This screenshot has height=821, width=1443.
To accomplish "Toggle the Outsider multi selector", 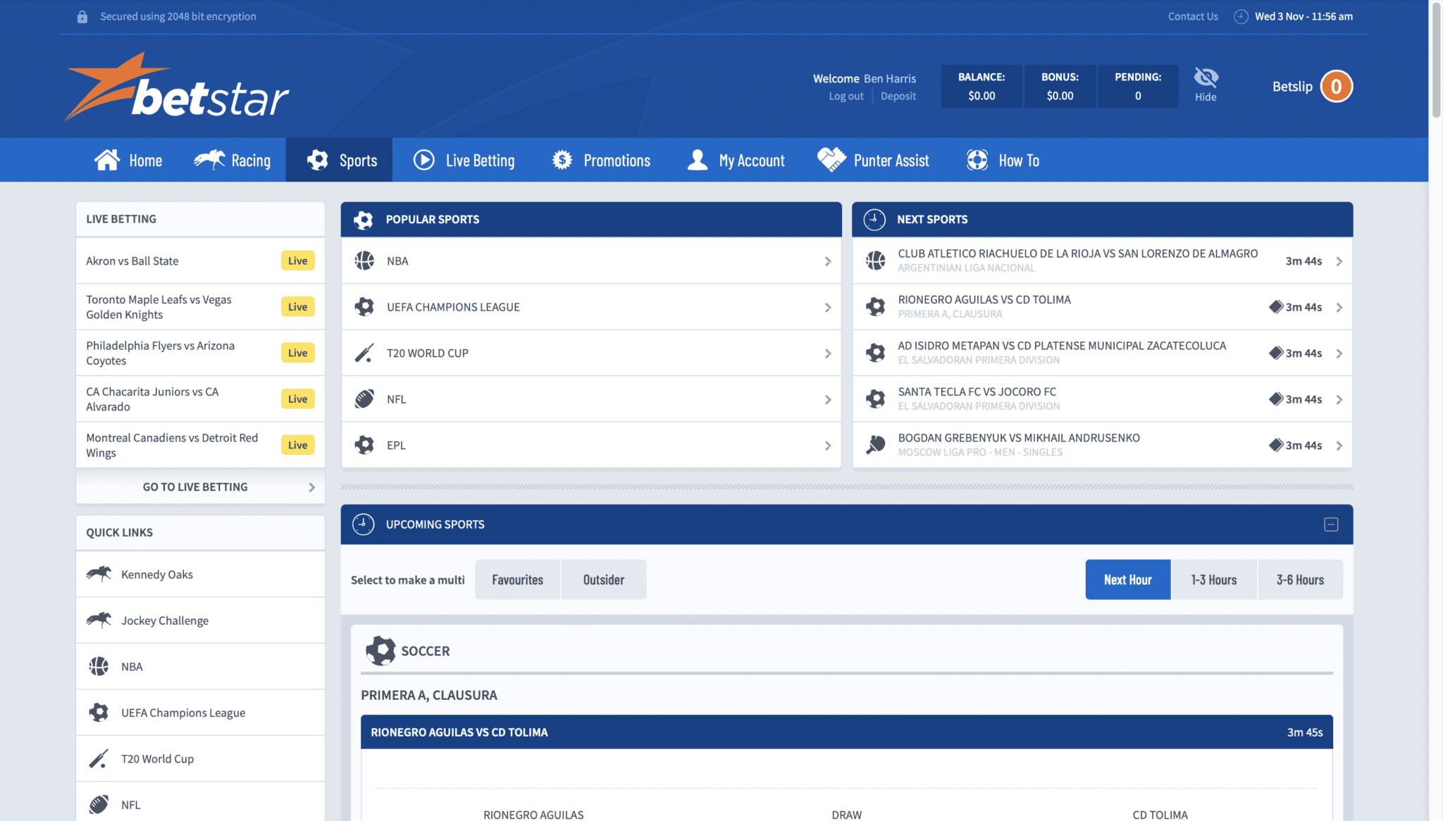I will pos(604,579).
